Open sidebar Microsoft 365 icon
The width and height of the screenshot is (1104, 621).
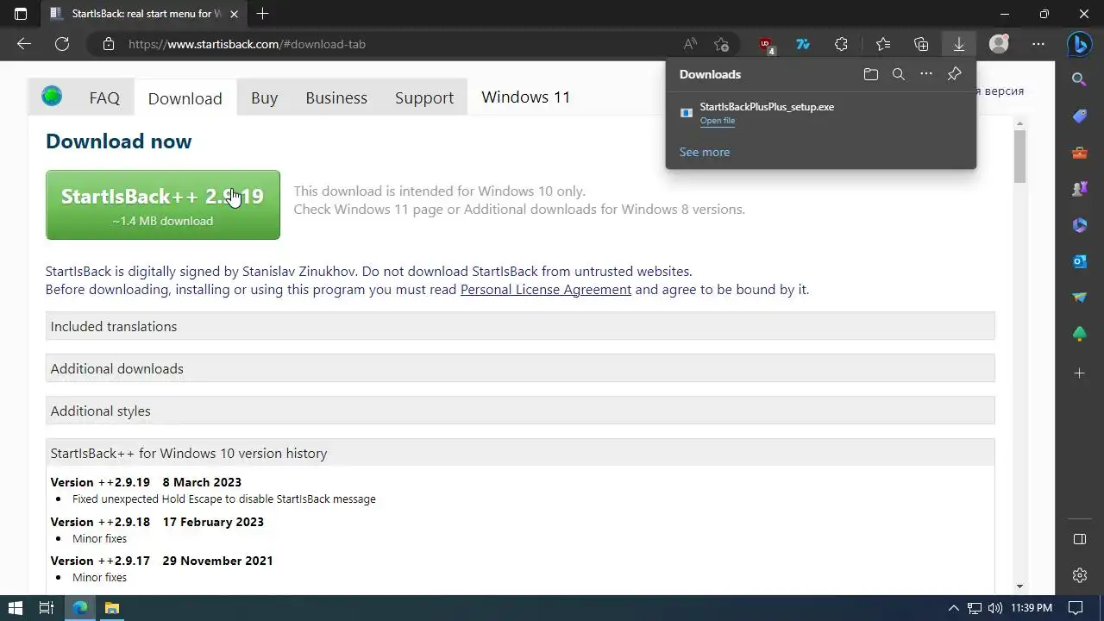1079,225
